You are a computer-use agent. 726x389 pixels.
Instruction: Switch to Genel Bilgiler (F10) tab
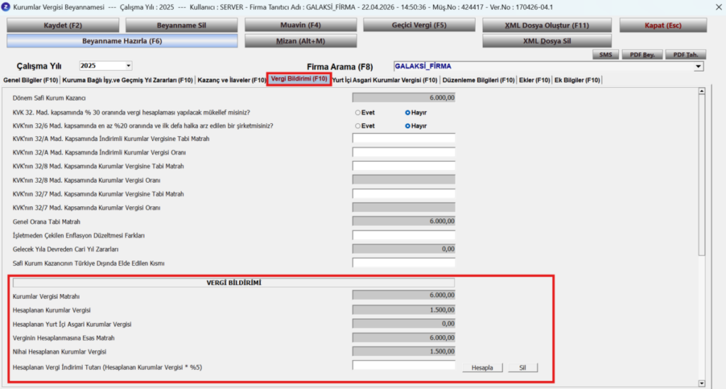coord(30,80)
